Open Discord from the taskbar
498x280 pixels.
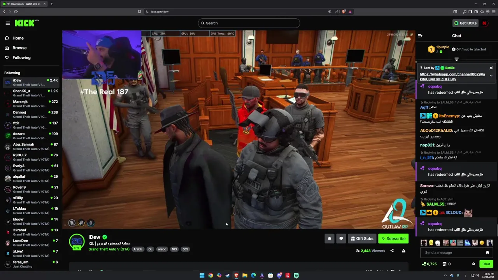coord(279,275)
